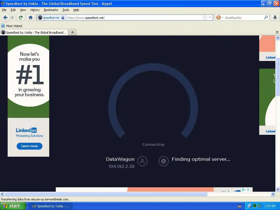The image size is (280, 210).
Task: Click the Finding optimal server text
Action: 201,159
